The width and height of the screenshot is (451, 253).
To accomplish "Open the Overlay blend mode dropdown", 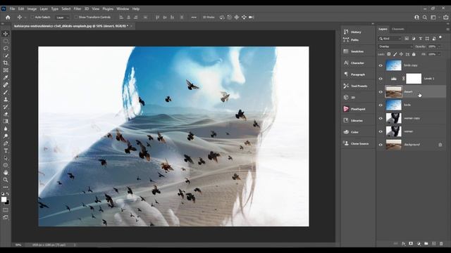I will tap(395, 46).
